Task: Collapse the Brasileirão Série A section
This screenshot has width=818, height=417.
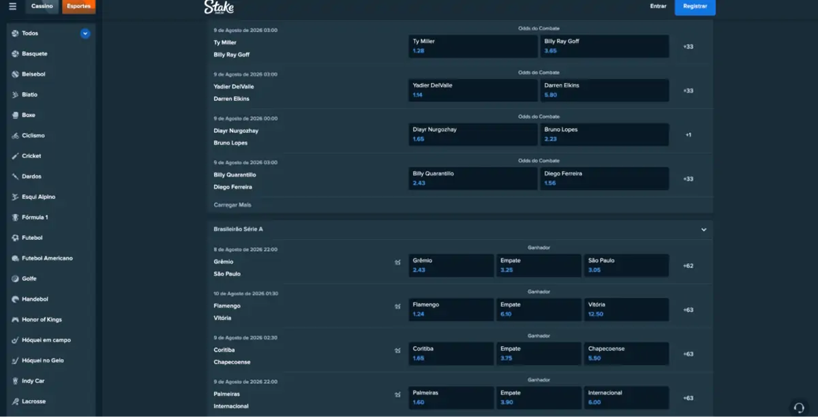Action: 704,230
